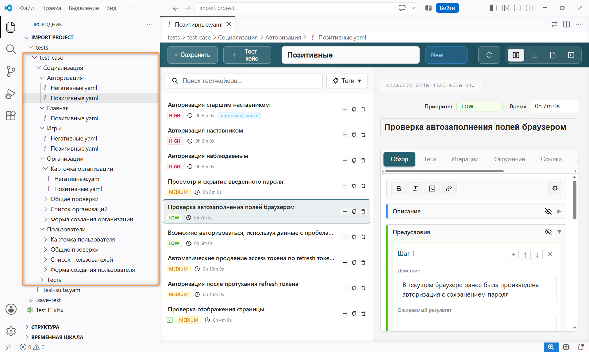Open the Source Control view

pyautogui.click(x=11, y=71)
